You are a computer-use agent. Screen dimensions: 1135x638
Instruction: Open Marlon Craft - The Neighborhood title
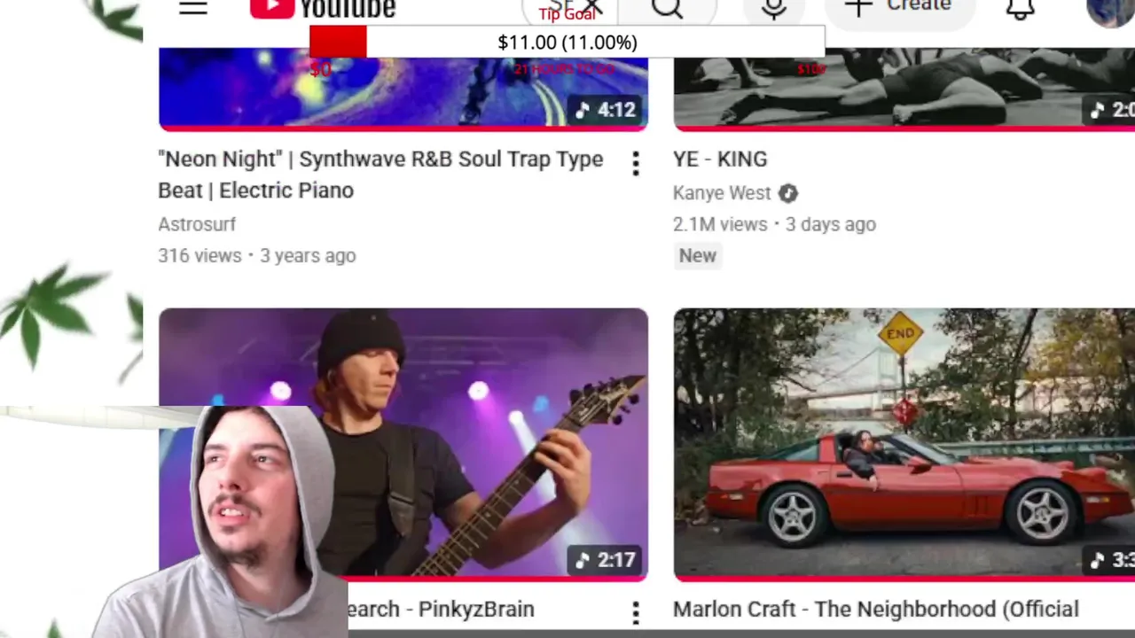tap(876, 610)
